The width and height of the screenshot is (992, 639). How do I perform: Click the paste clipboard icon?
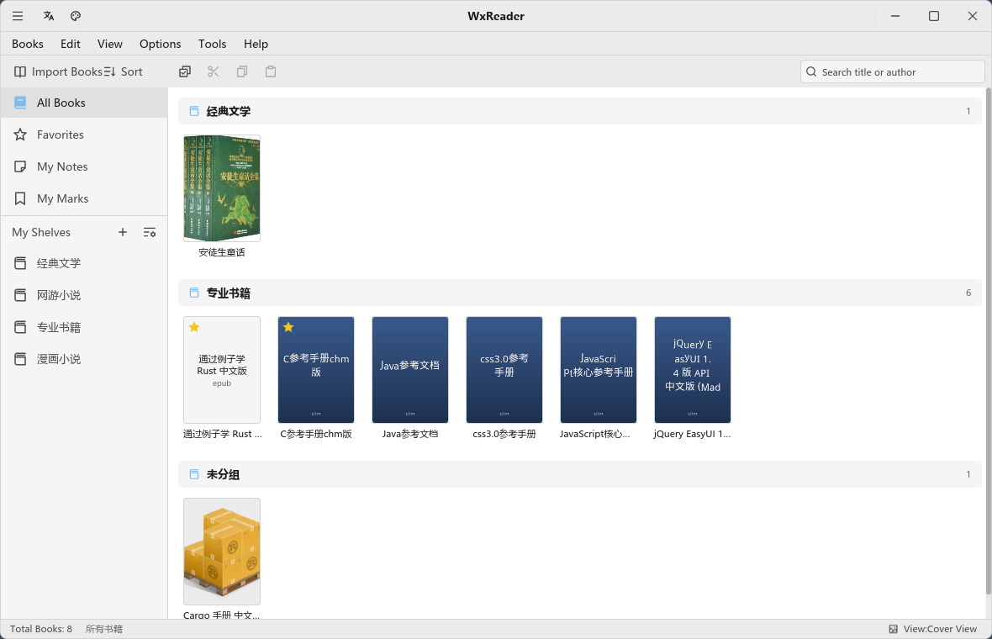(x=271, y=71)
